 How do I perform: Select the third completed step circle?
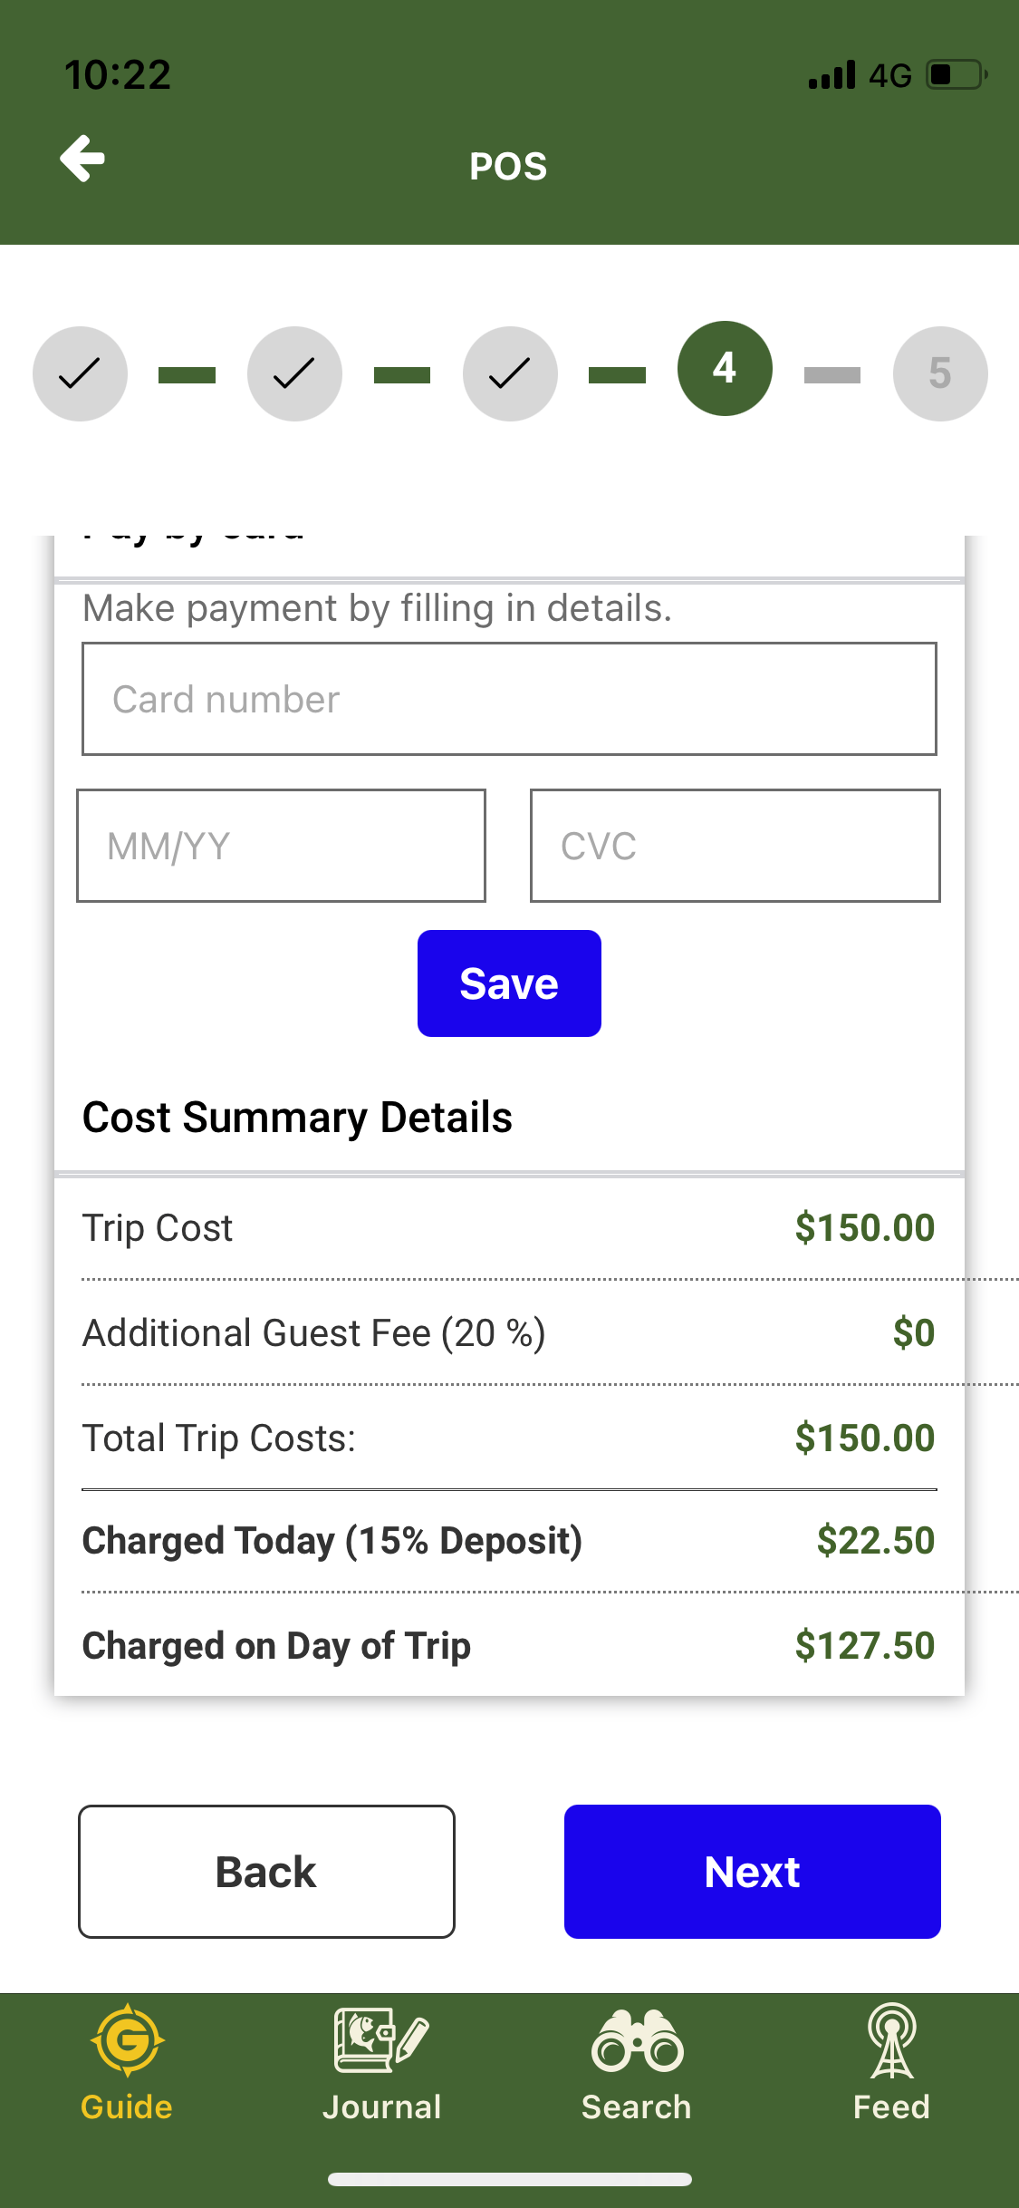(x=510, y=373)
